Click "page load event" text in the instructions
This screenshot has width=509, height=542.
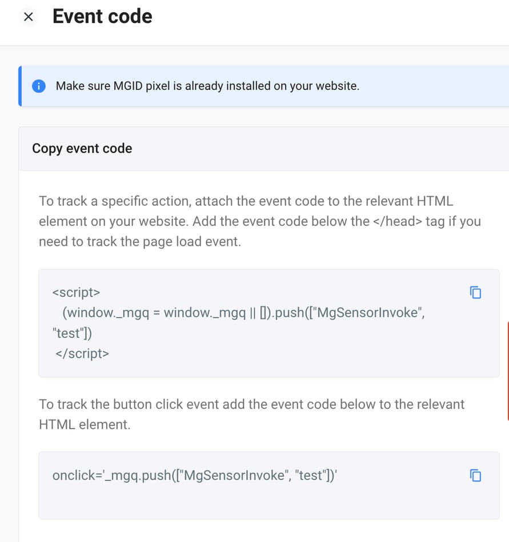(x=193, y=241)
